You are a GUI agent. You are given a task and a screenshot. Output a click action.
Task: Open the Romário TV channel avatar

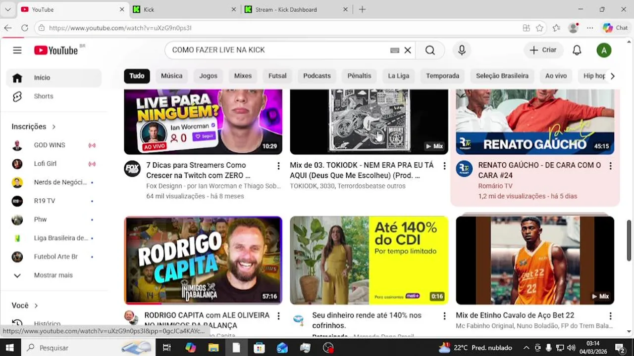pyautogui.click(x=464, y=169)
